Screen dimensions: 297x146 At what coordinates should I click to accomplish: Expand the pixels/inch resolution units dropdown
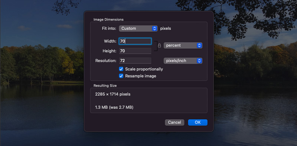point(183,61)
